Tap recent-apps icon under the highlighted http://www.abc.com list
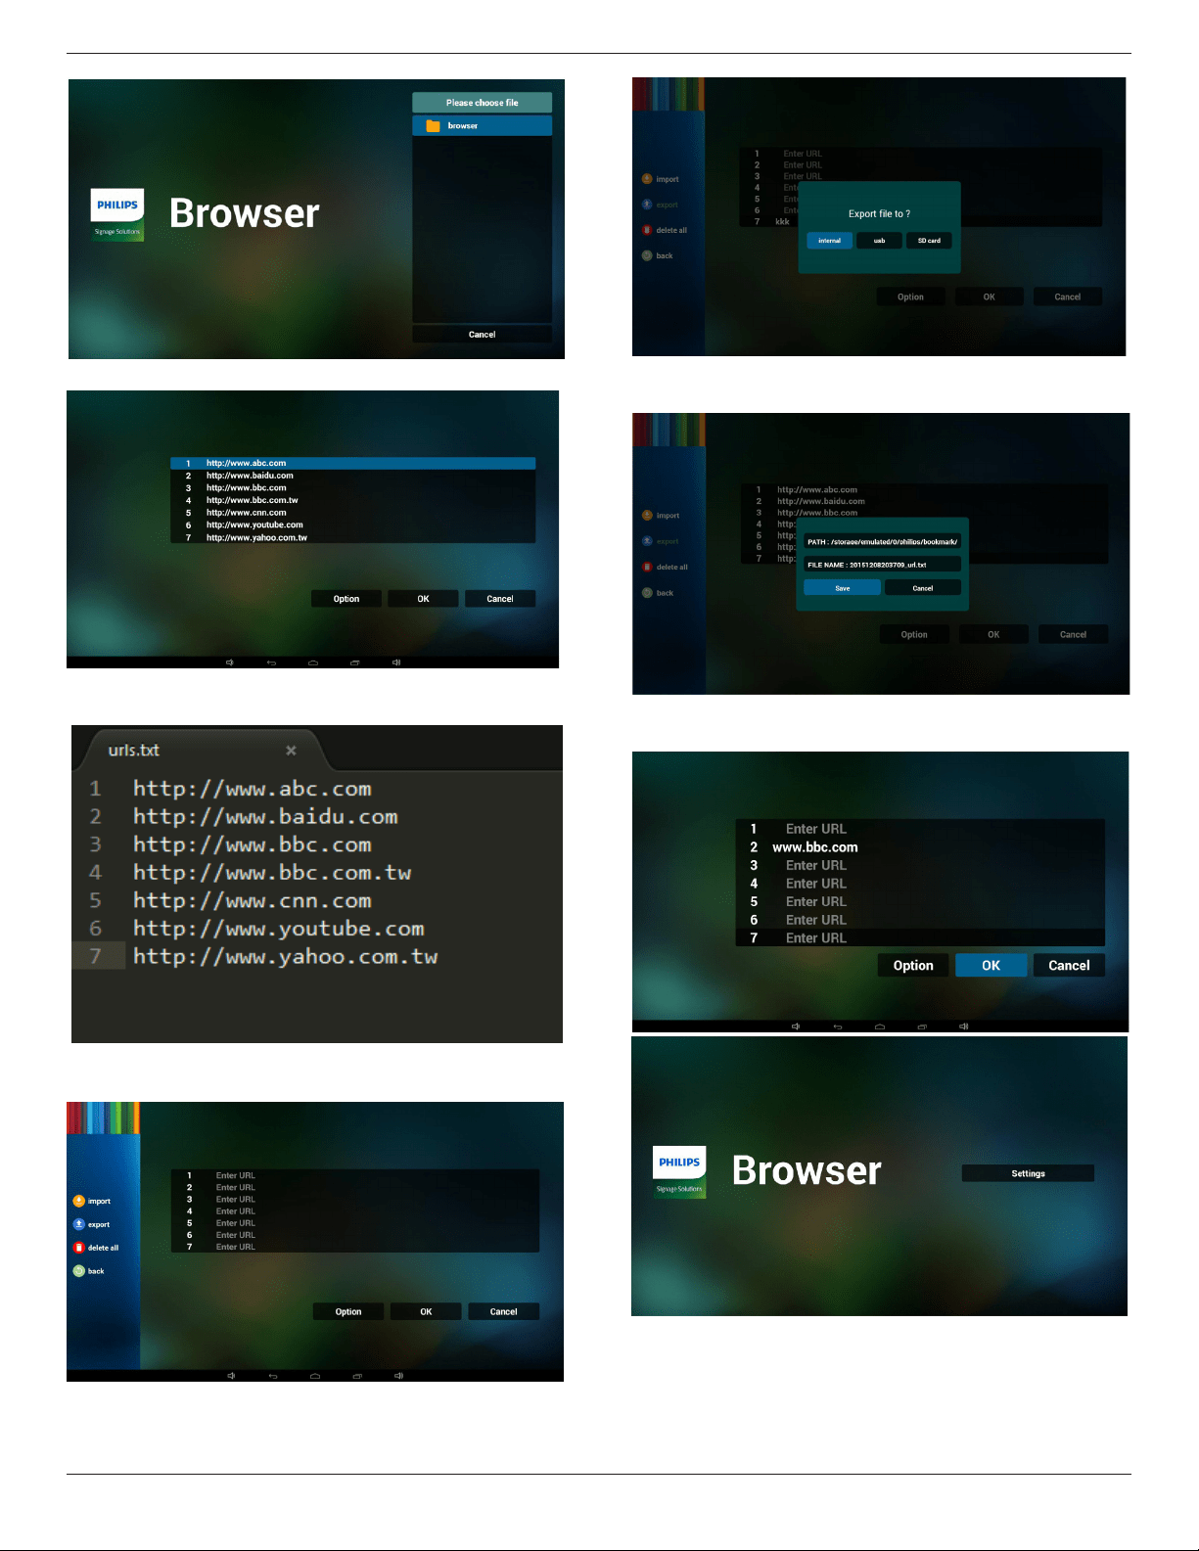 [354, 662]
